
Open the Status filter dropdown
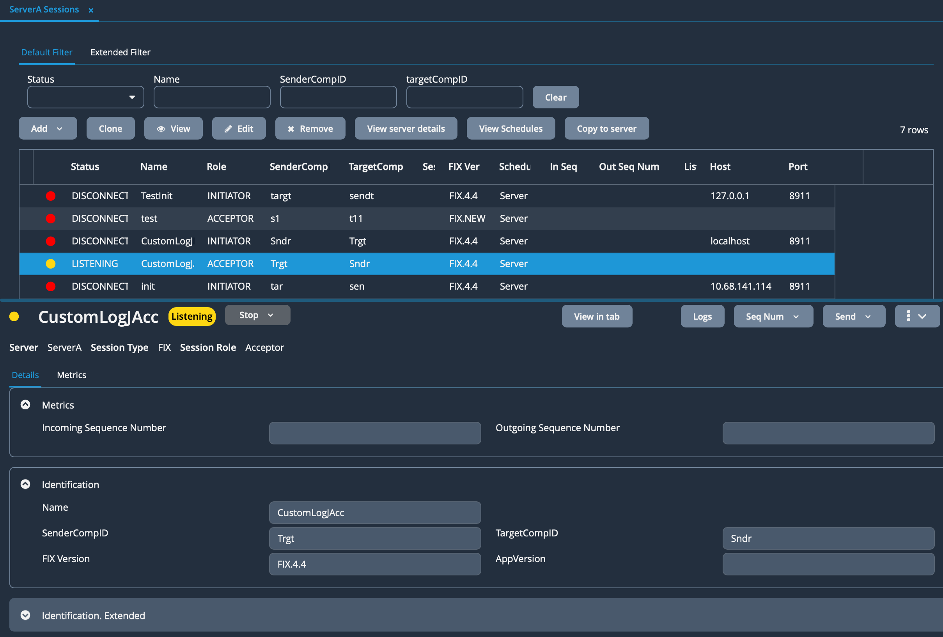[86, 97]
